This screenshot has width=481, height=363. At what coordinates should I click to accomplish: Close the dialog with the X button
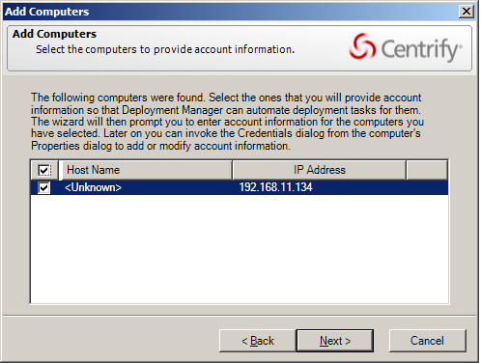point(467,12)
